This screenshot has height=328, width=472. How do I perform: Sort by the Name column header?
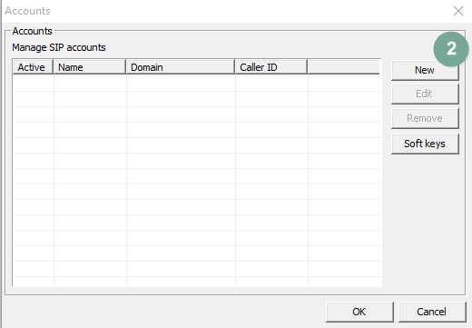(90, 67)
